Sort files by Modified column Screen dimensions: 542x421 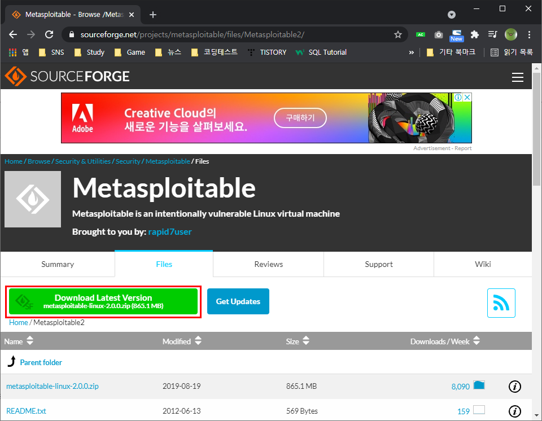[182, 341]
